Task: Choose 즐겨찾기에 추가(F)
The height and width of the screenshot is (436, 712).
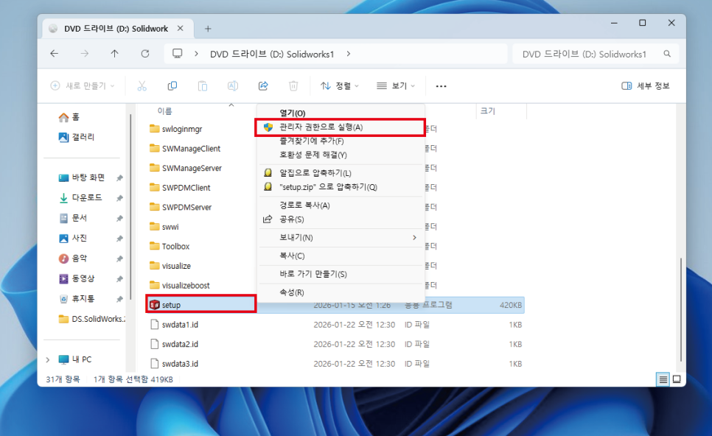Action: pos(341,141)
